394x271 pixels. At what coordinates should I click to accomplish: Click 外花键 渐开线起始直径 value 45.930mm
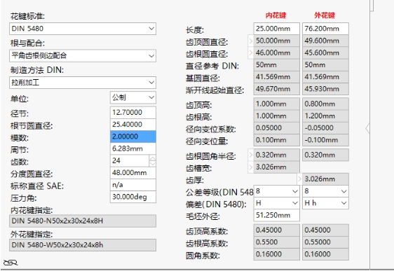pyautogui.click(x=325, y=89)
